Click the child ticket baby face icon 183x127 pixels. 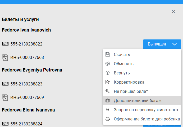108,119
